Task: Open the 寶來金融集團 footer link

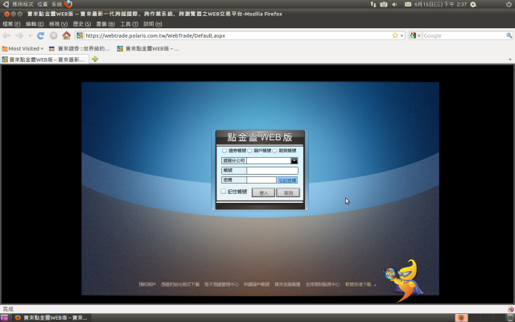Action: tap(287, 284)
